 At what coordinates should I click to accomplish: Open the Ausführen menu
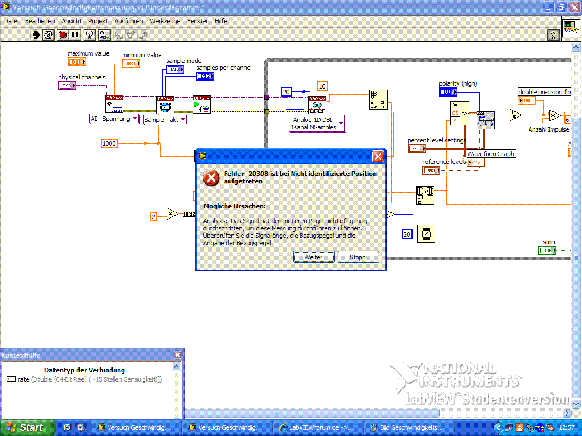pyautogui.click(x=128, y=21)
